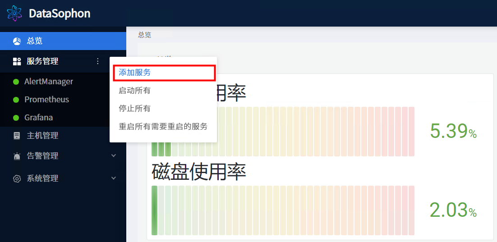
Task: Select the 告警管理 sidebar menu label
Action: pyautogui.click(x=42, y=156)
